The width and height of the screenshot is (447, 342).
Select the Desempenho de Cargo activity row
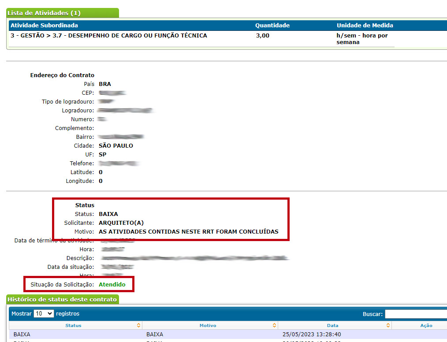[108, 36]
